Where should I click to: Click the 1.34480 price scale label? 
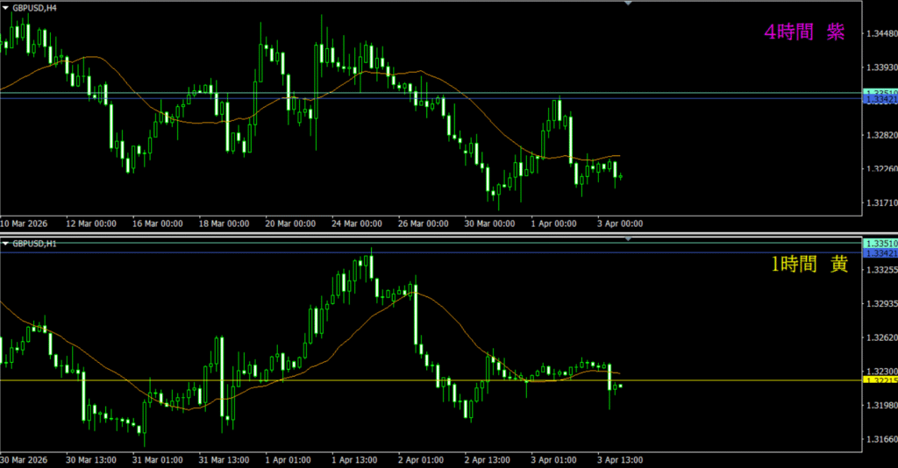(x=881, y=33)
